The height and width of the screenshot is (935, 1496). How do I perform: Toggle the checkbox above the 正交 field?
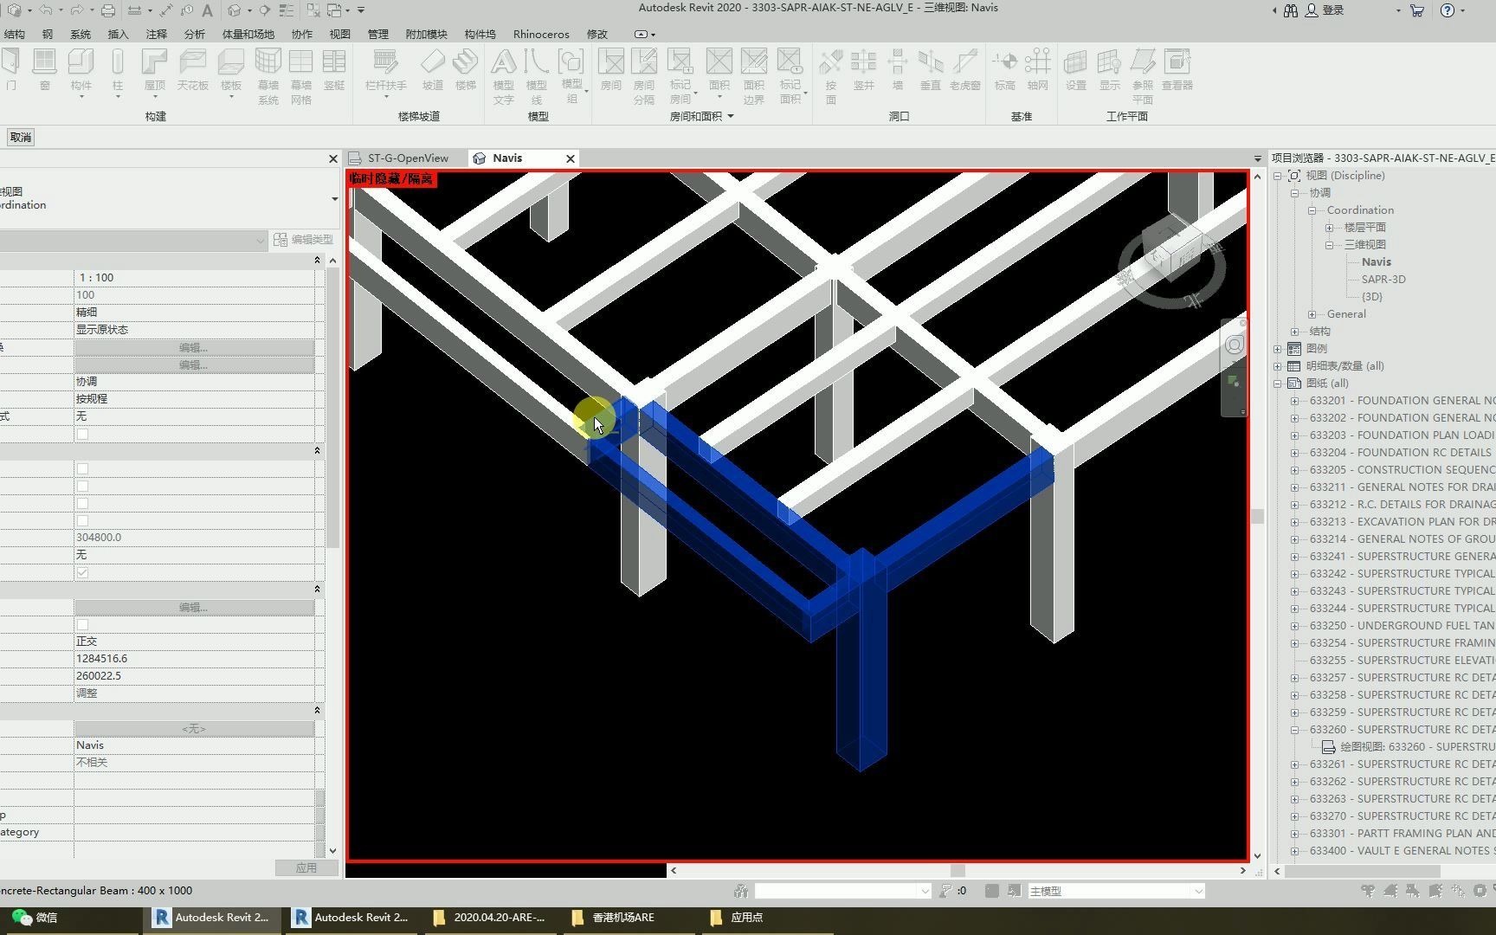[x=82, y=624]
